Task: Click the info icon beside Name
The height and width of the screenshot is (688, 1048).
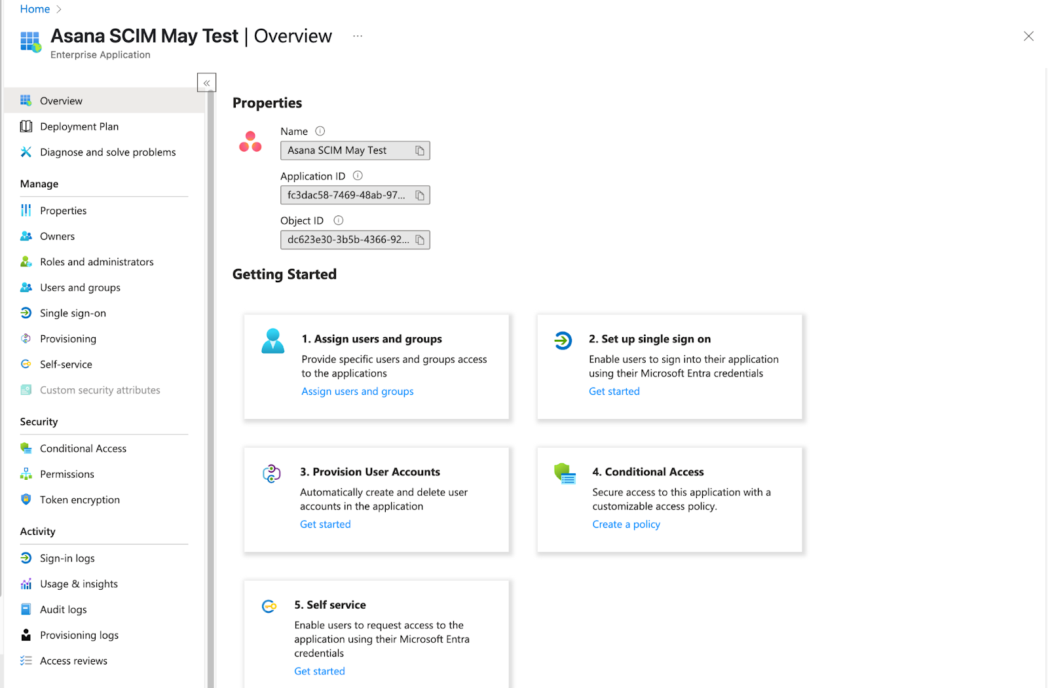Action: tap(320, 131)
